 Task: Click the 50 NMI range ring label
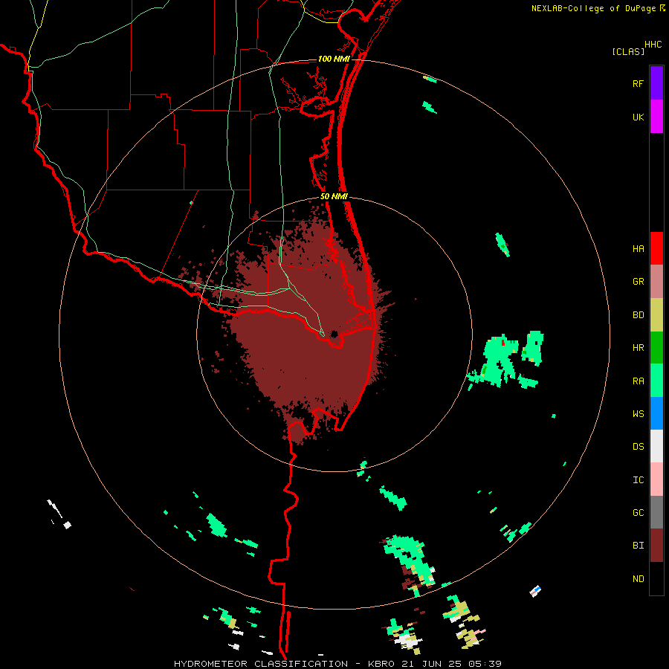(334, 196)
